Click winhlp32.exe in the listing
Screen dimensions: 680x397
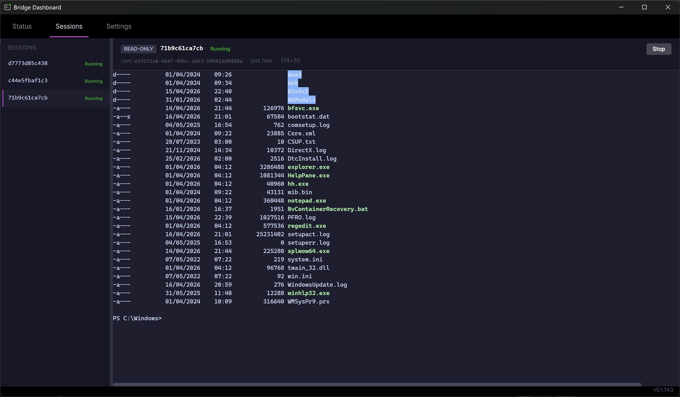(x=308, y=293)
